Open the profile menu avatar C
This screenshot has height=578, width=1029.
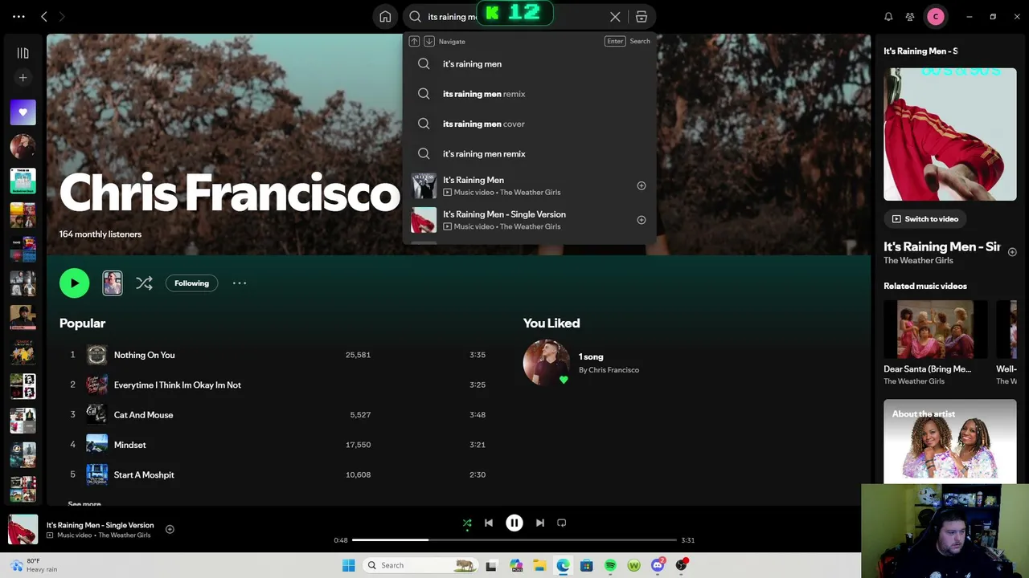click(x=936, y=17)
